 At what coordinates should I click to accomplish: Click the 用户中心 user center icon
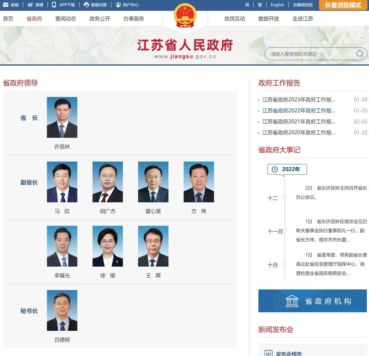pos(118,4)
